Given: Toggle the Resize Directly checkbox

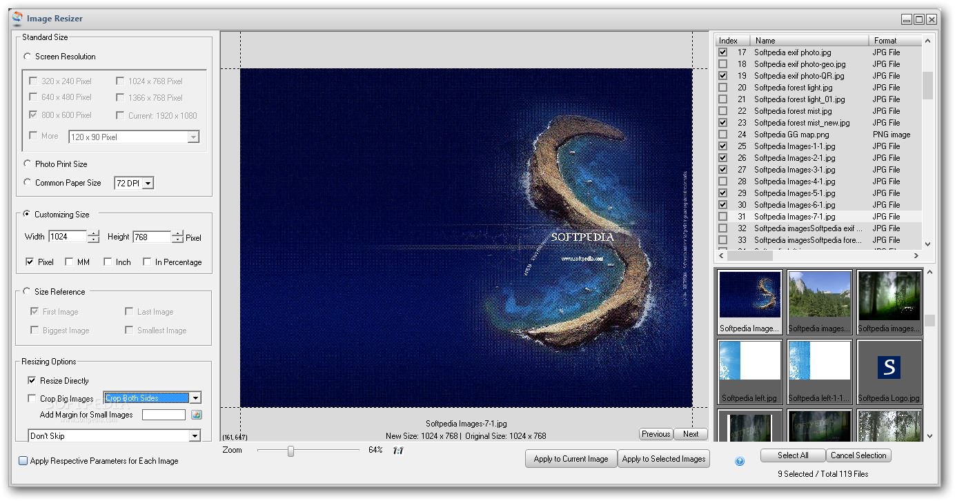Looking at the screenshot, I should (32, 381).
